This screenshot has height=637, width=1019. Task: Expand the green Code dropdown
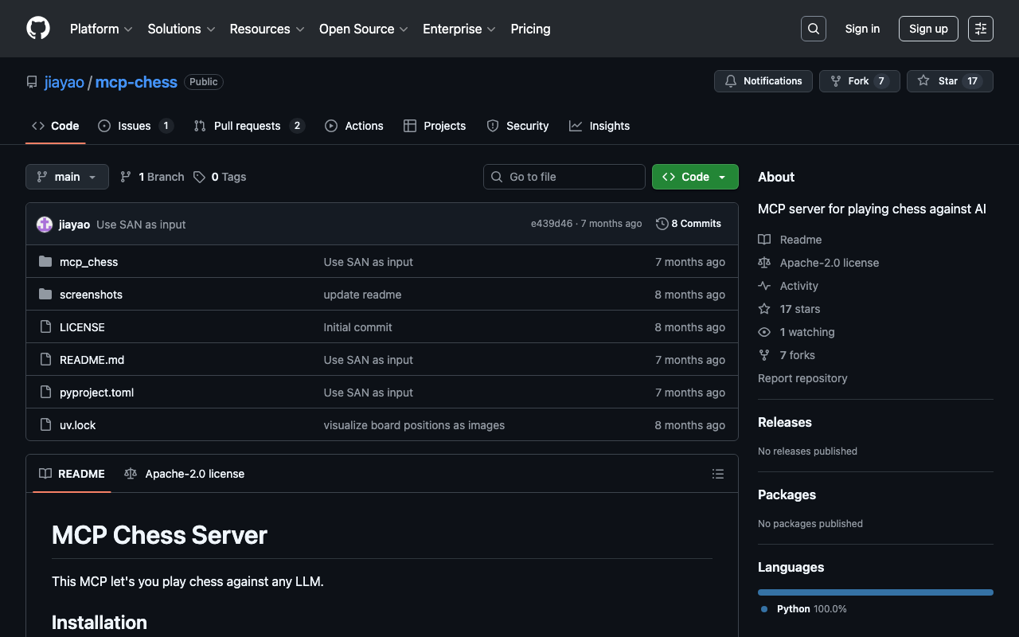tap(694, 177)
